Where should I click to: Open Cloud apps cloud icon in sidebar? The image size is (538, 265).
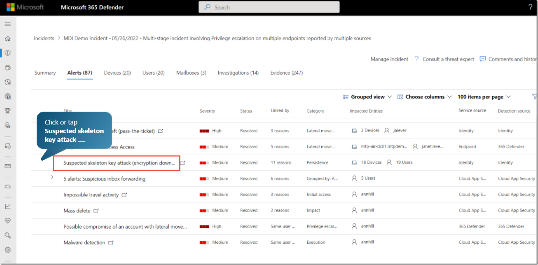[x=8, y=186]
